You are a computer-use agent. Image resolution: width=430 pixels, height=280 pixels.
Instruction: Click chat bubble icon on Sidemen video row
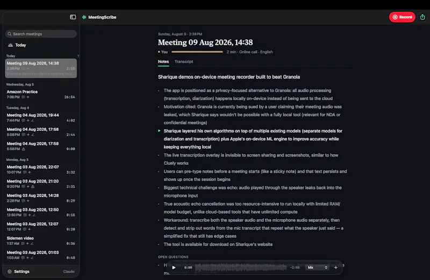coord(23,243)
